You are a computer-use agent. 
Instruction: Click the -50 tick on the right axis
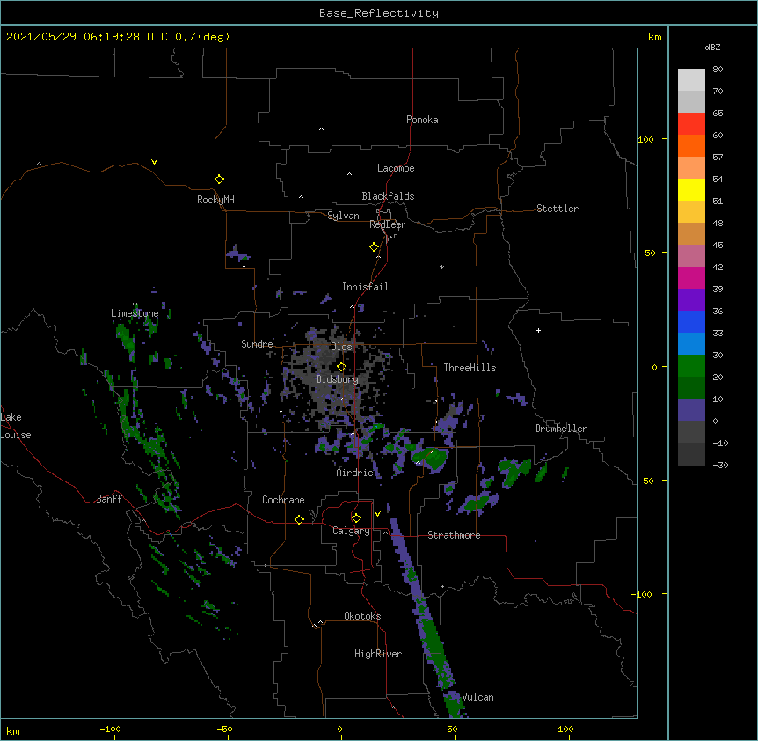point(645,481)
